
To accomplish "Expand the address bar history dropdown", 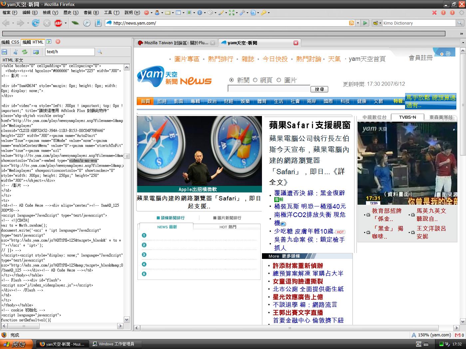I will (x=358, y=23).
